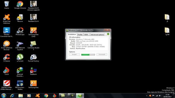
Task: Open Format Factory shortcut
Action: (x=33, y=58)
